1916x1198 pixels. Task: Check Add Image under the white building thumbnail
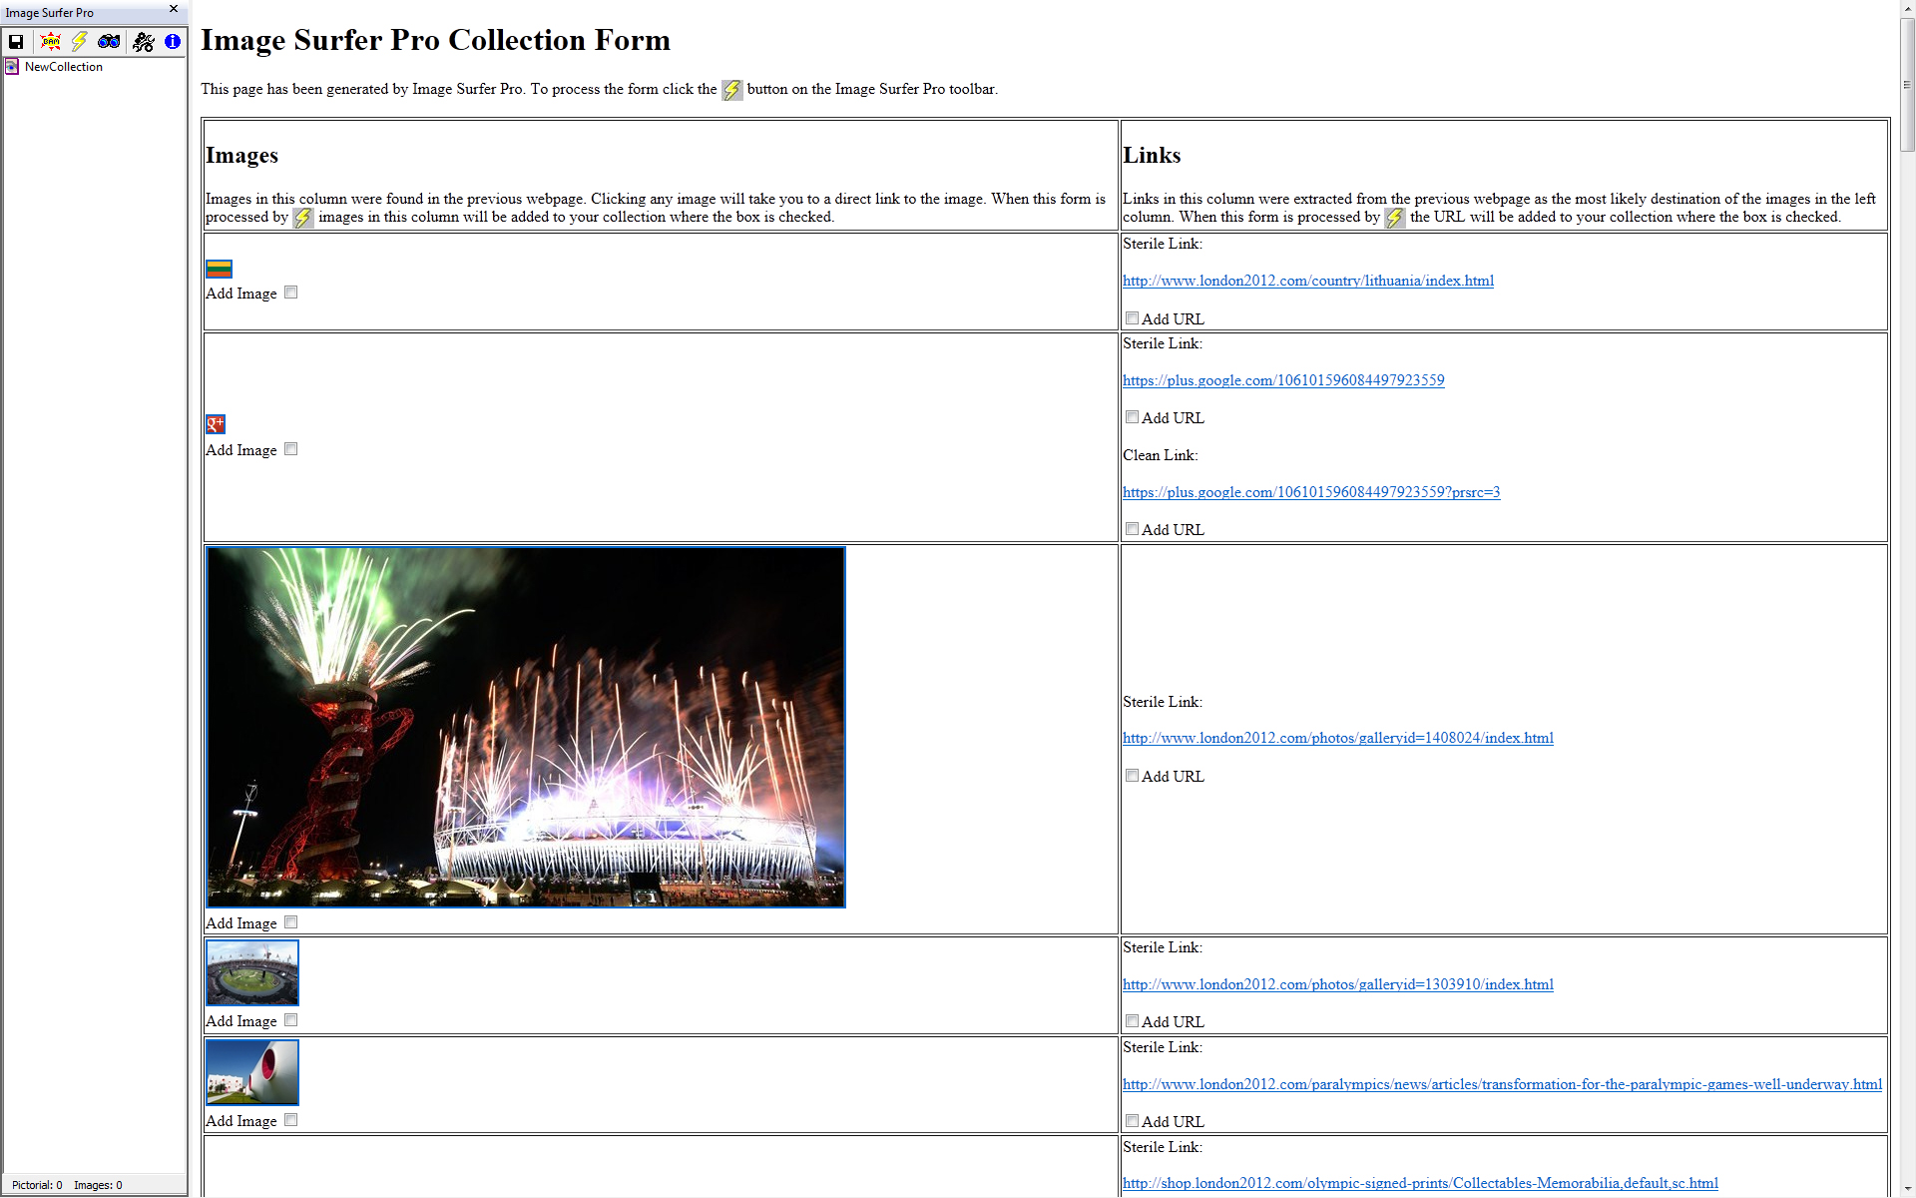[291, 1120]
